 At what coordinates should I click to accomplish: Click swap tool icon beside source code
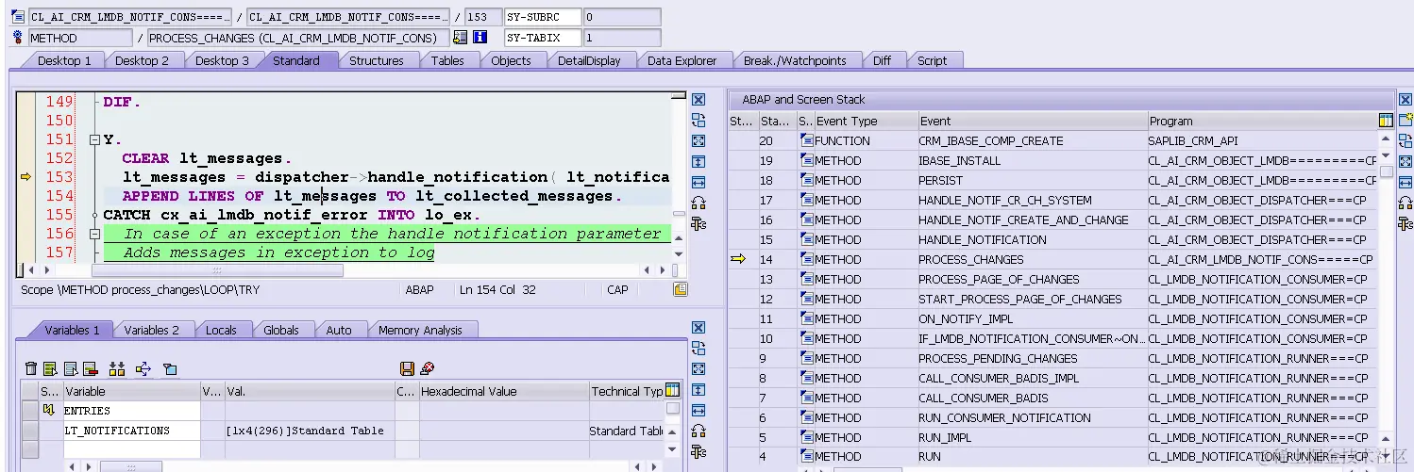699,120
